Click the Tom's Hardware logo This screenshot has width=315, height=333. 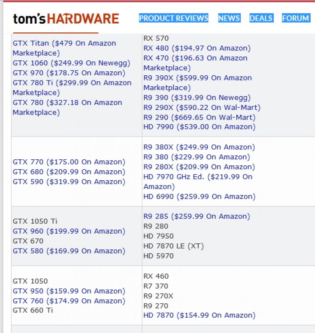click(x=66, y=19)
